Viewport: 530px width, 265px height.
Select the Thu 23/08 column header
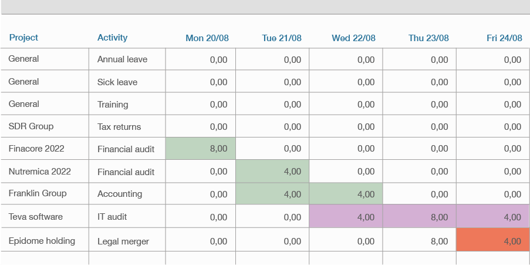428,38
